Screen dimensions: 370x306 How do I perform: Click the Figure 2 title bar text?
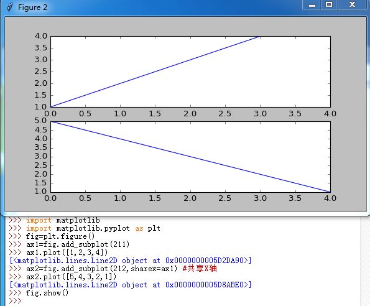[x=32, y=7]
